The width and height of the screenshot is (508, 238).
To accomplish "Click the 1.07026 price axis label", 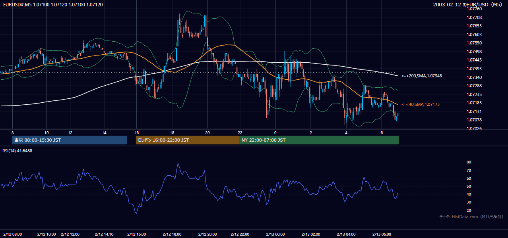I will (474, 129).
